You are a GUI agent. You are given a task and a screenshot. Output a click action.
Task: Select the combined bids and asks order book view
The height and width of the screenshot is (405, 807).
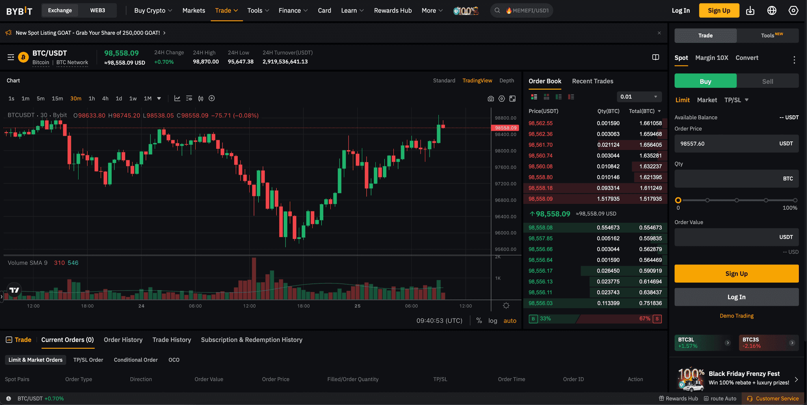[534, 96]
